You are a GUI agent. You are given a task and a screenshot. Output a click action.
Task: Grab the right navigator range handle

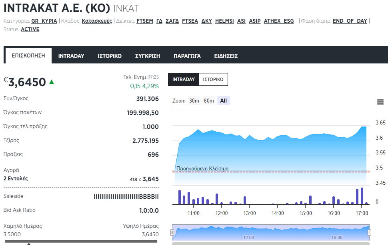[370, 232]
